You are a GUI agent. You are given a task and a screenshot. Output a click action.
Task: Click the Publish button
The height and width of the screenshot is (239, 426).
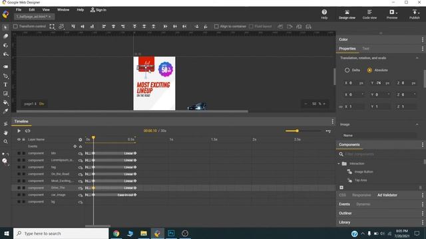pyautogui.click(x=414, y=14)
